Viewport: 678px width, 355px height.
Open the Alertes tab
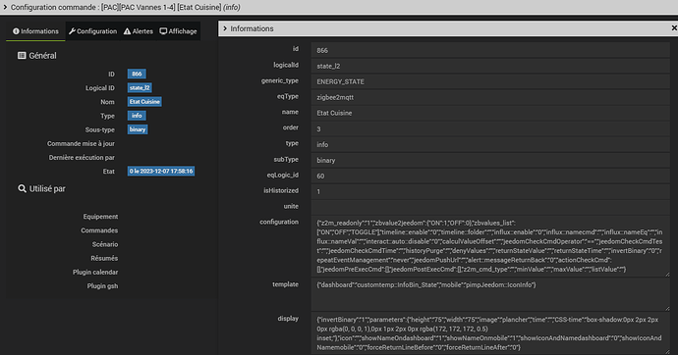(139, 31)
